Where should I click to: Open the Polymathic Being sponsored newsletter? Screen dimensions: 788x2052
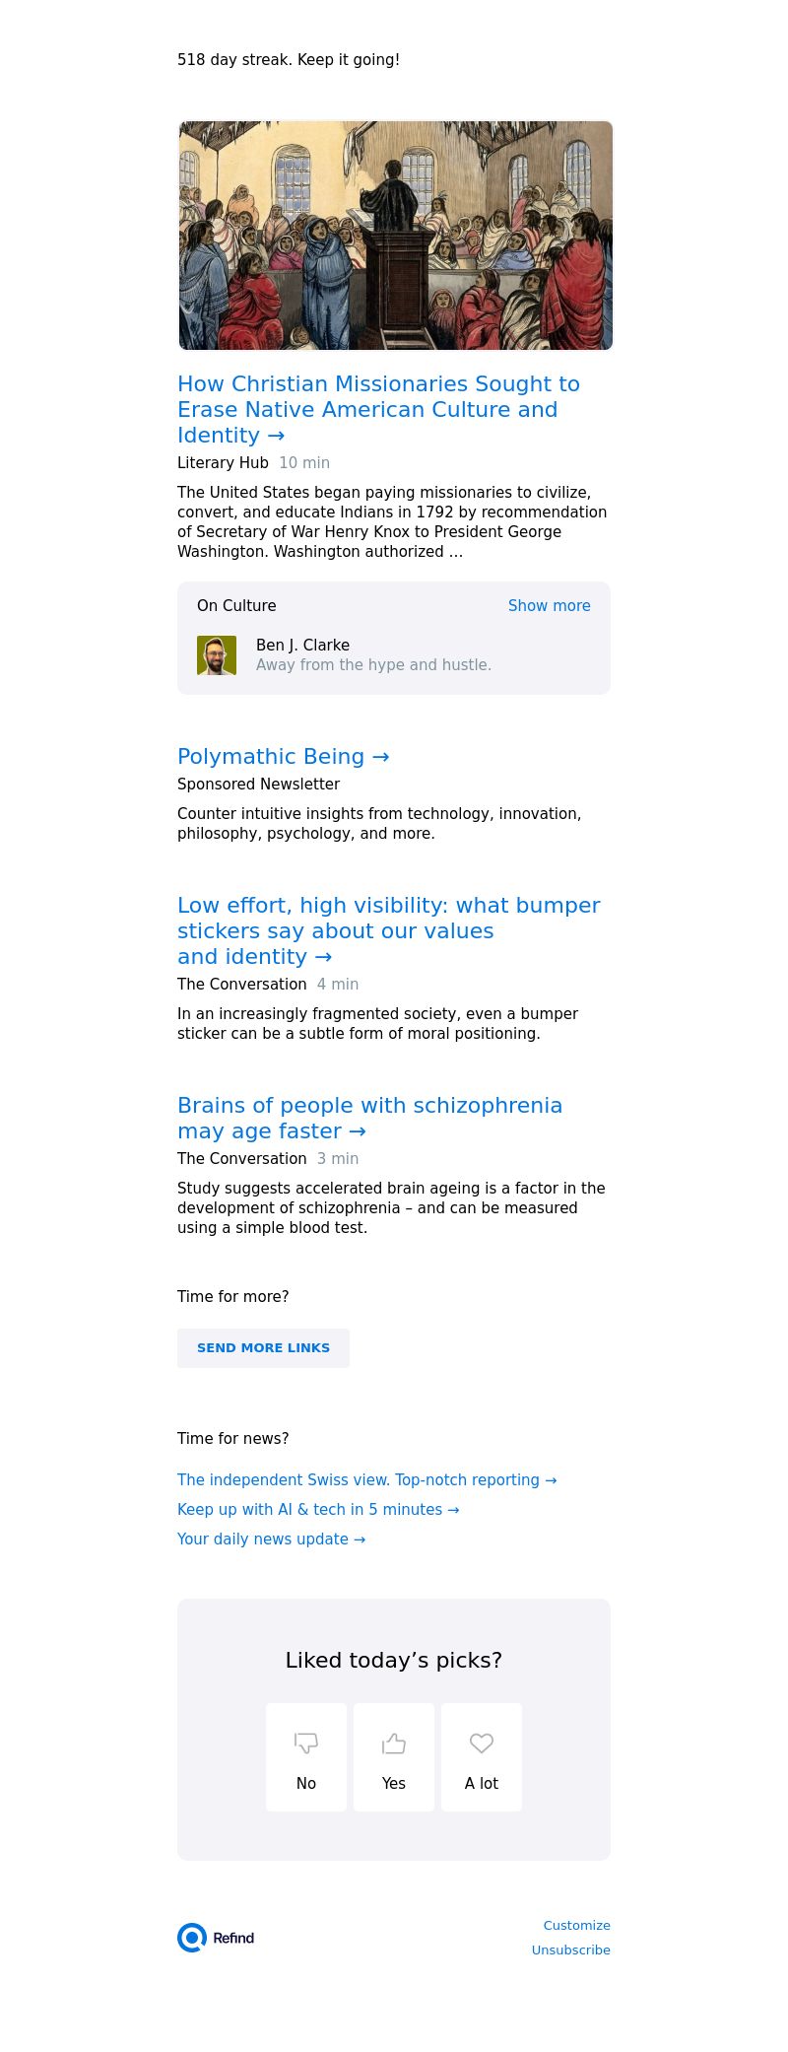pos(283,757)
